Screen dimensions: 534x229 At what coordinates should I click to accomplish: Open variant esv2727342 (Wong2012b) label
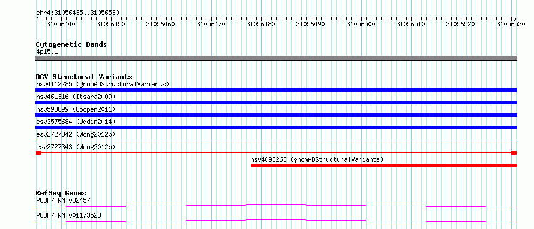76,134
